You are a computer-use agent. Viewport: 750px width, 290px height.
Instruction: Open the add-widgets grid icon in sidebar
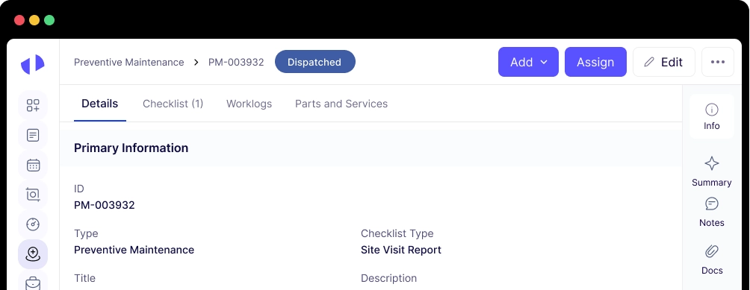point(33,105)
